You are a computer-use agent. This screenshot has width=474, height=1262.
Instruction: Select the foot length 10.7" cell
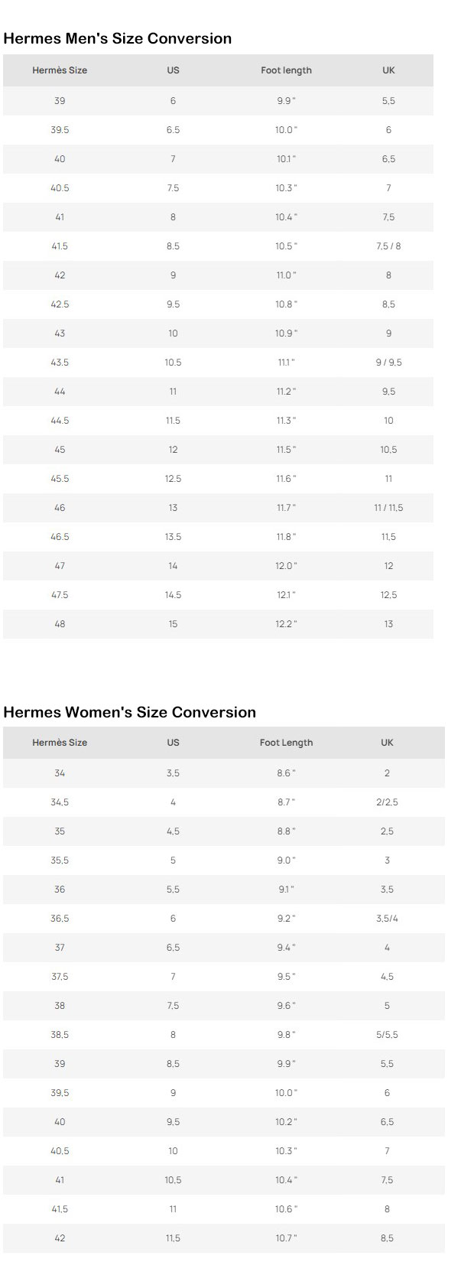click(286, 1238)
